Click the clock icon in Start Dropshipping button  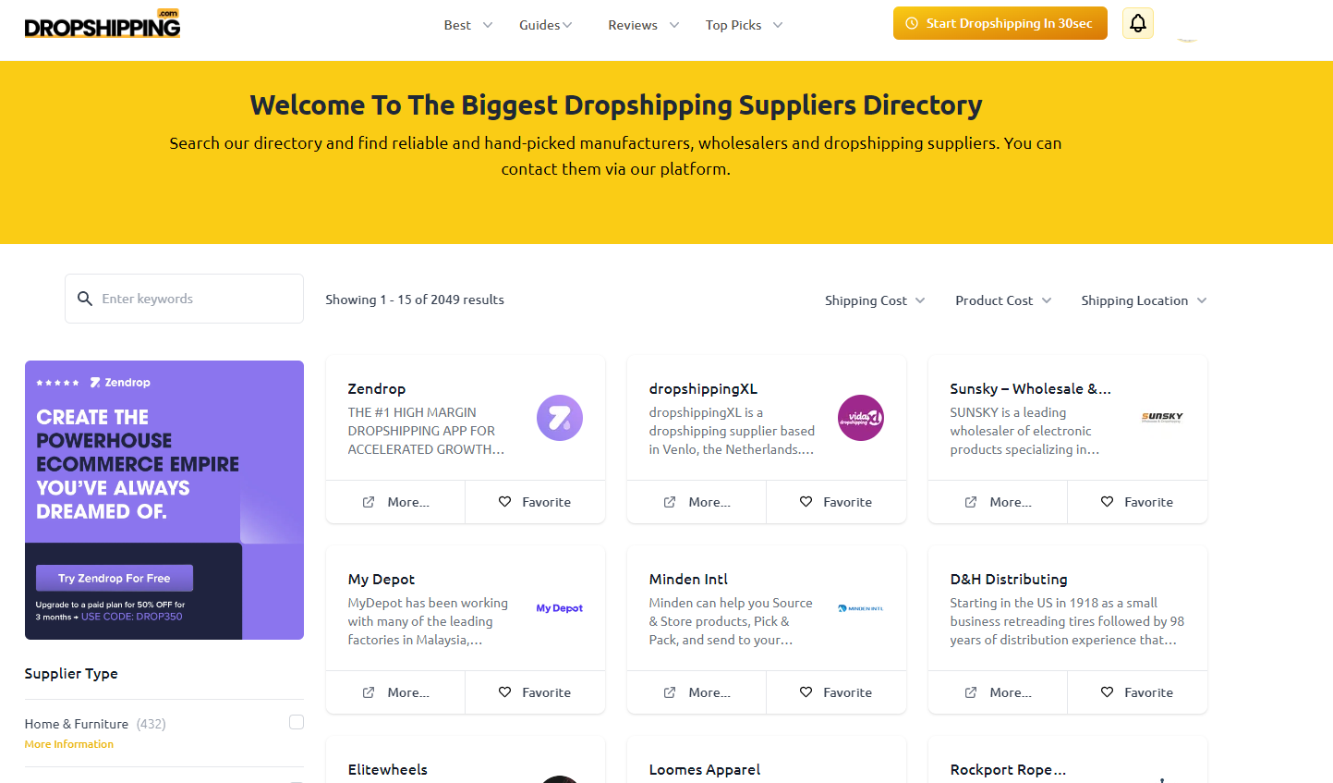click(912, 23)
